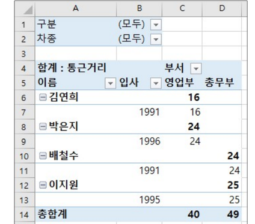The width and height of the screenshot is (255, 224).
Task: Select row 14 header
Action: pos(25,214)
